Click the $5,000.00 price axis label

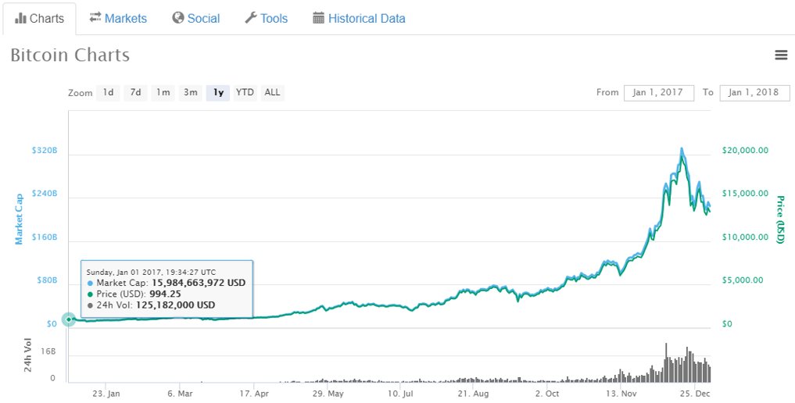[x=743, y=280]
